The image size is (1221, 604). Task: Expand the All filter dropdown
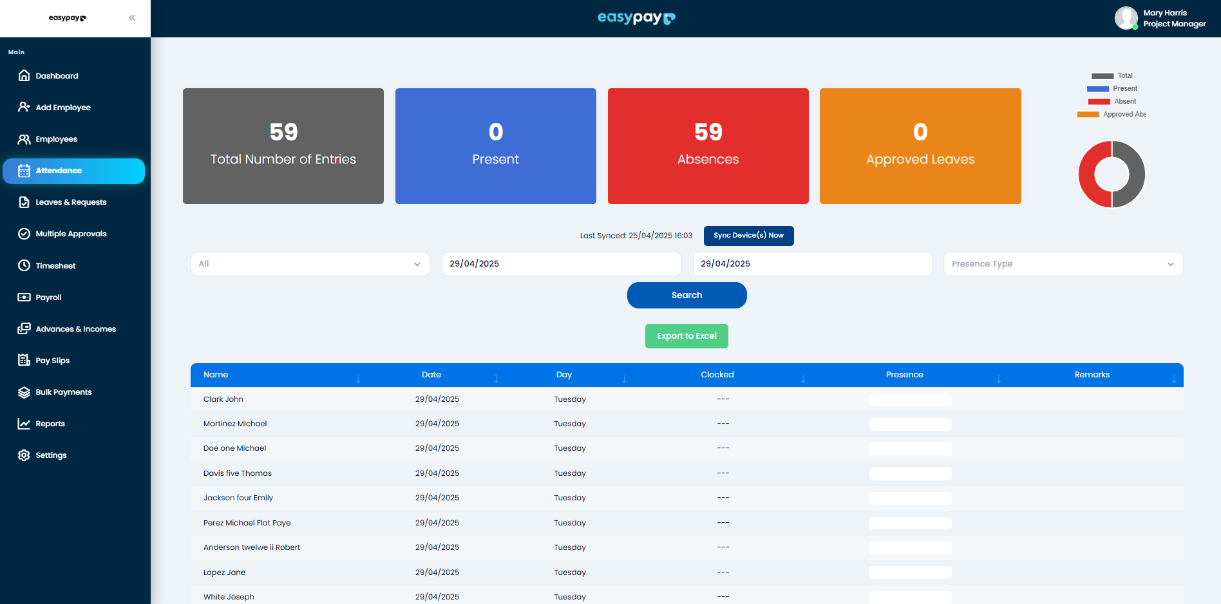[x=310, y=263]
